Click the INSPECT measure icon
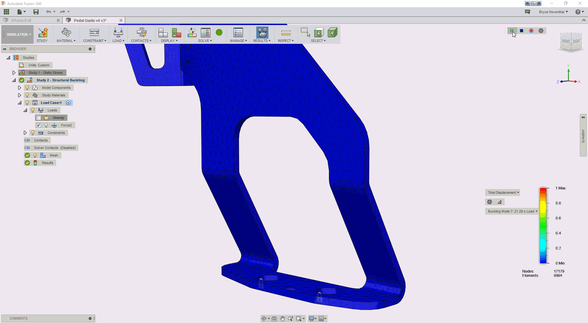Image resolution: width=588 pixels, height=323 pixels. click(286, 33)
